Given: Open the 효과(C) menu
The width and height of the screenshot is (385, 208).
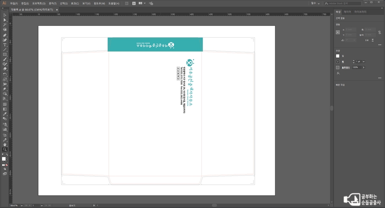Looking at the screenshot, I should [75, 3].
